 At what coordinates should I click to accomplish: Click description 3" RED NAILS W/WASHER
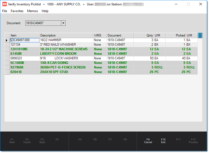click(x=66, y=45)
